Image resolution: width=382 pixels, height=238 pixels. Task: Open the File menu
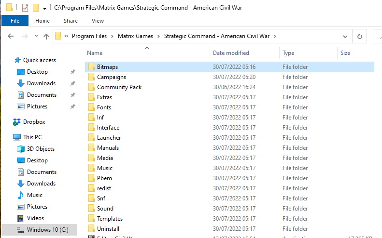15,21
